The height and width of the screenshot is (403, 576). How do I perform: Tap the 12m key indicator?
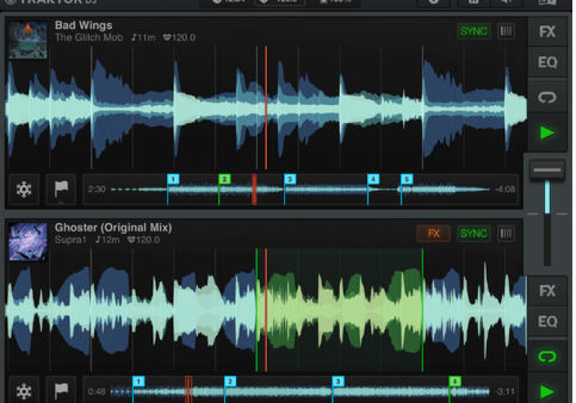(107, 240)
